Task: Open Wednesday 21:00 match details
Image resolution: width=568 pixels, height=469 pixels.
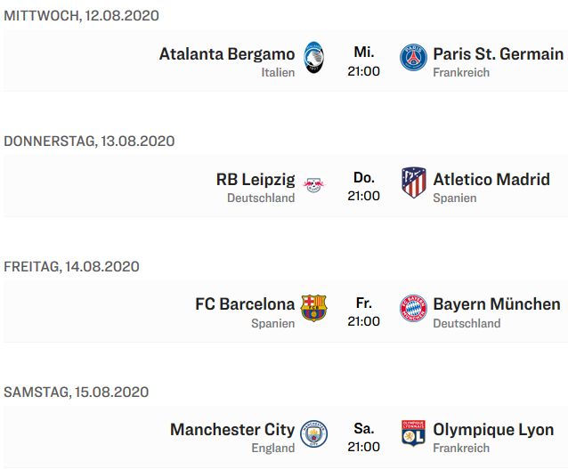Action: pos(364,61)
